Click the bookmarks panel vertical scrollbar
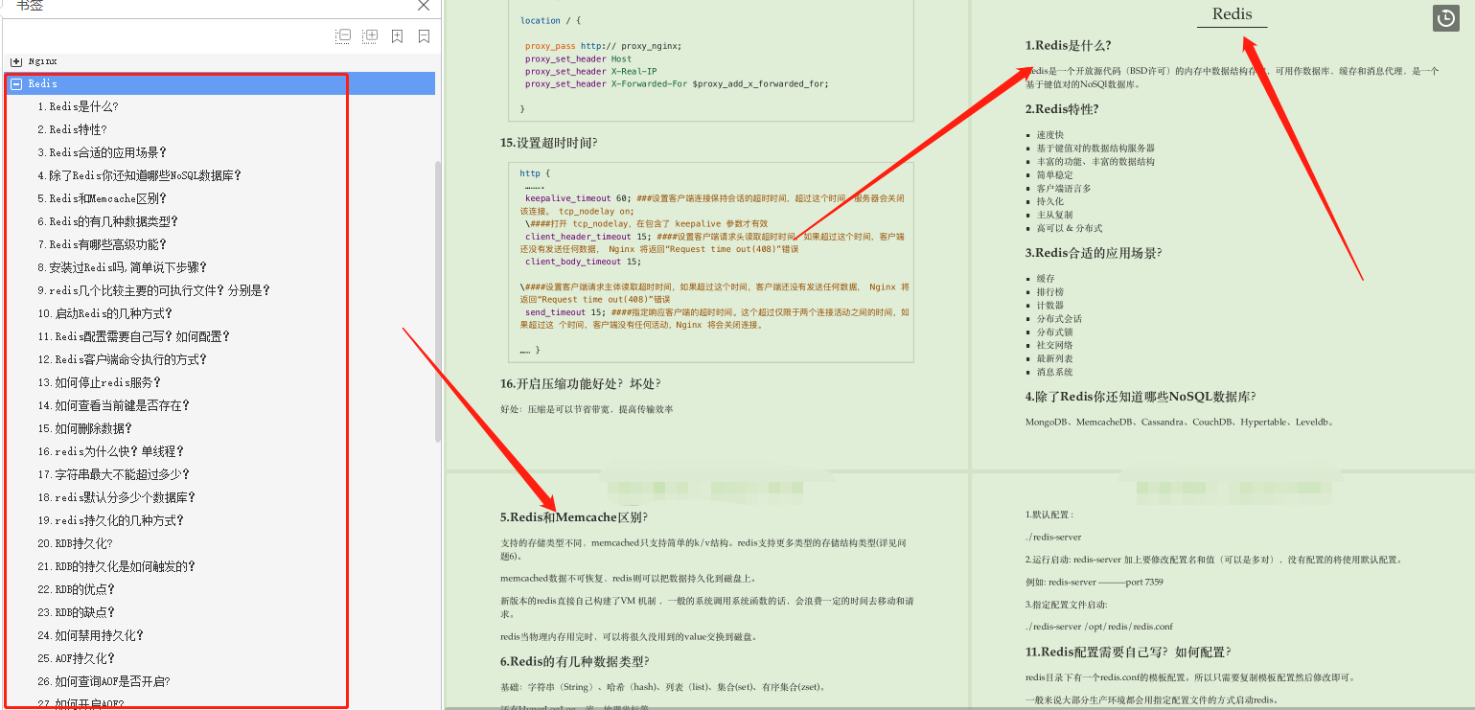This screenshot has height=710, width=1475. coord(439,301)
